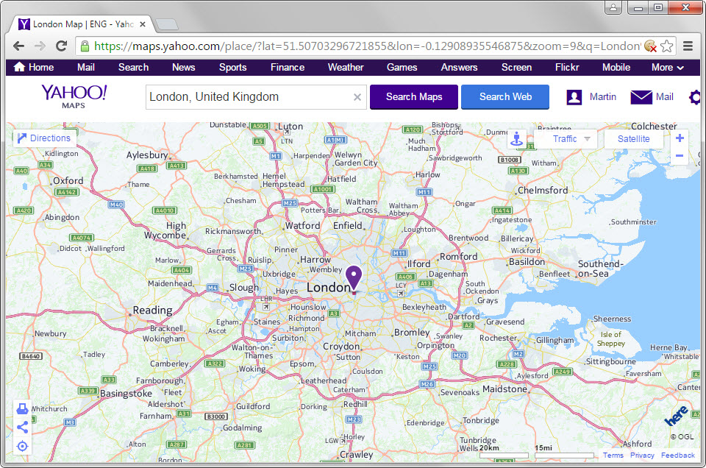Open News in the Yahoo navigation bar
The height and width of the screenshot is (468, 706).
183,67
